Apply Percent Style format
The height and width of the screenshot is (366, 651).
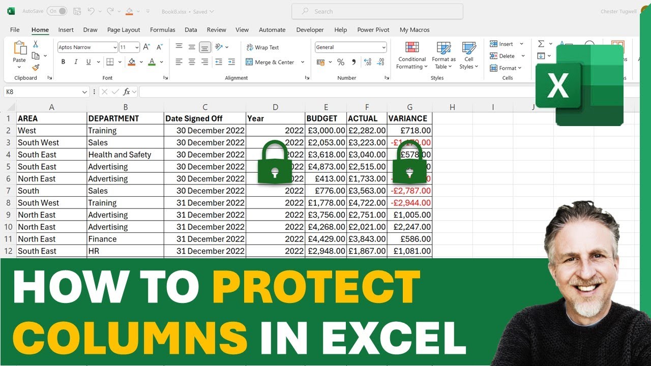click(341, 62)
